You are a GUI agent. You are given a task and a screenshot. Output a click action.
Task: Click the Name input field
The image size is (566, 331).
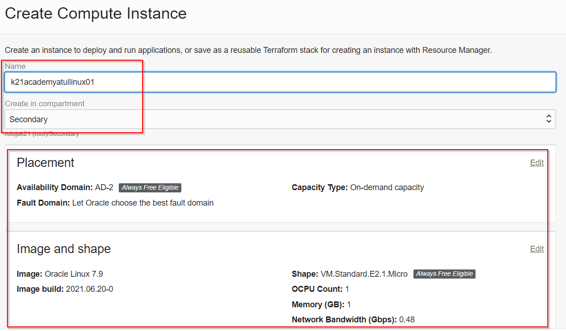coord(280,83)
